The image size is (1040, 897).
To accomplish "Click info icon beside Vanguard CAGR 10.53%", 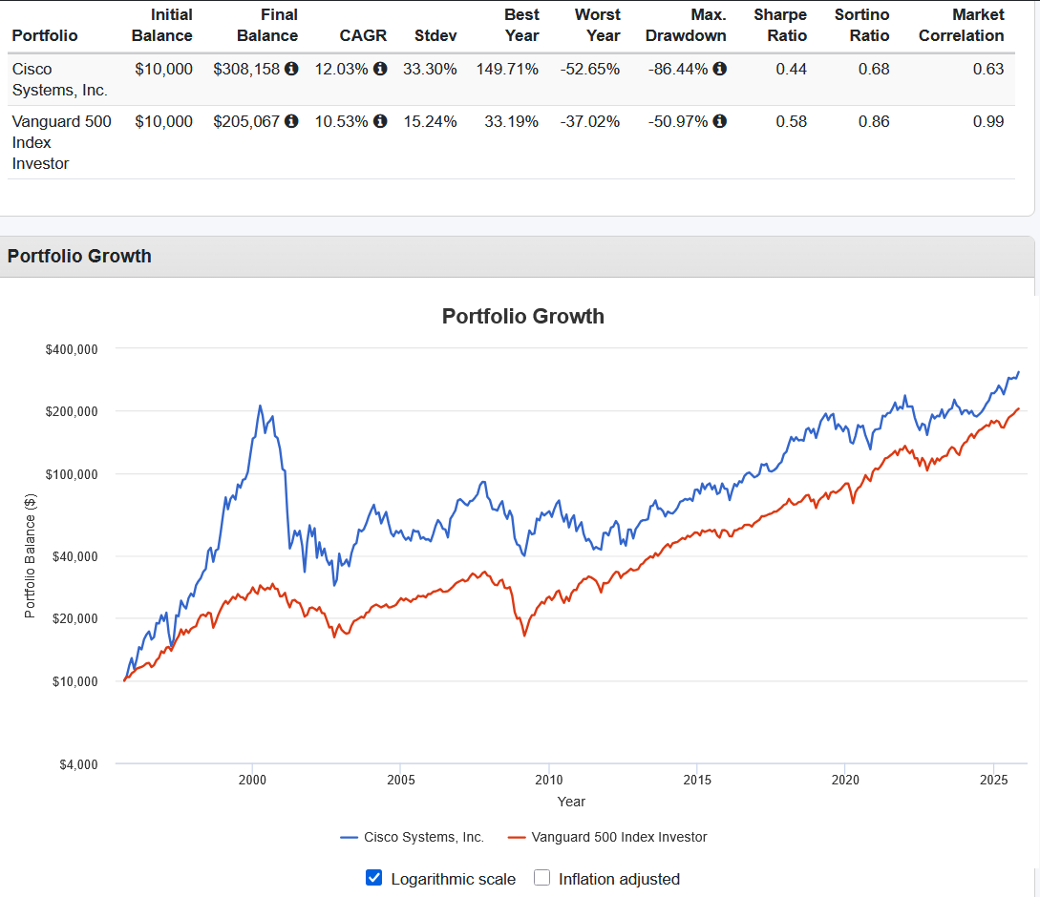I will point(380,121).
